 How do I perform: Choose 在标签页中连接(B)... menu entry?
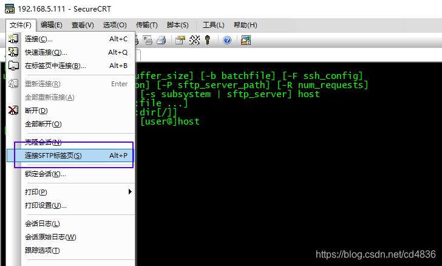(x=70, y=66)
